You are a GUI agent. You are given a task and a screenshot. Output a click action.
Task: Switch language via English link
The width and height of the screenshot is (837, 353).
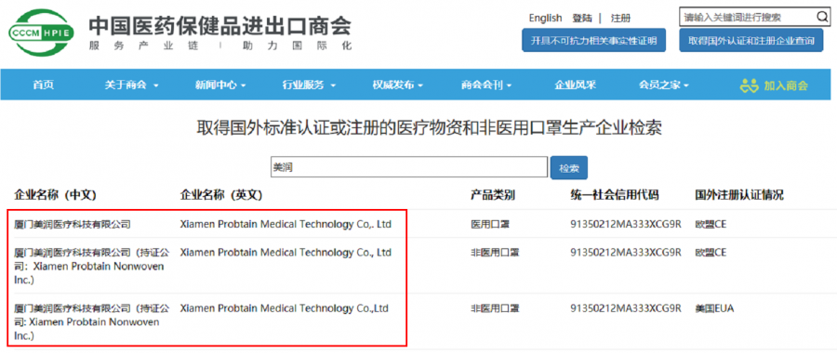pyautogui.click(x=545, y=19)
